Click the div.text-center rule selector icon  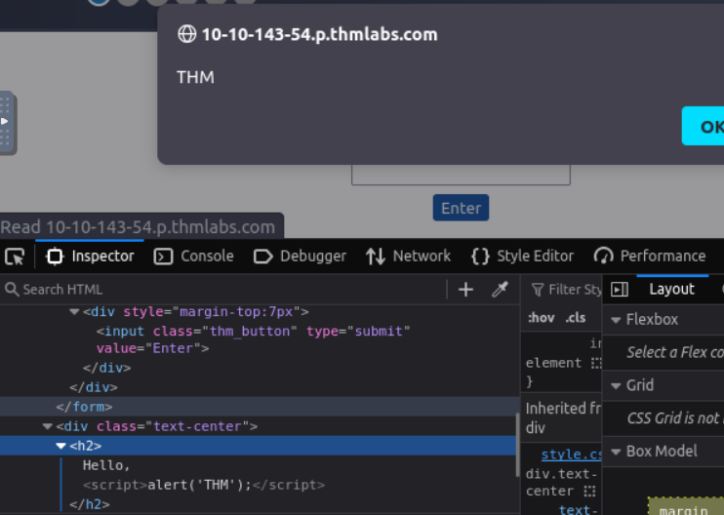[589, 492]
